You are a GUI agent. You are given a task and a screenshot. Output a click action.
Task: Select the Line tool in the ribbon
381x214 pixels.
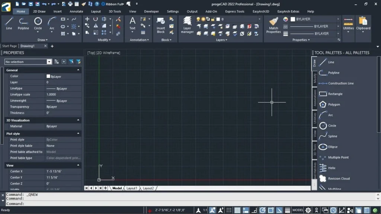coord(9,23)
